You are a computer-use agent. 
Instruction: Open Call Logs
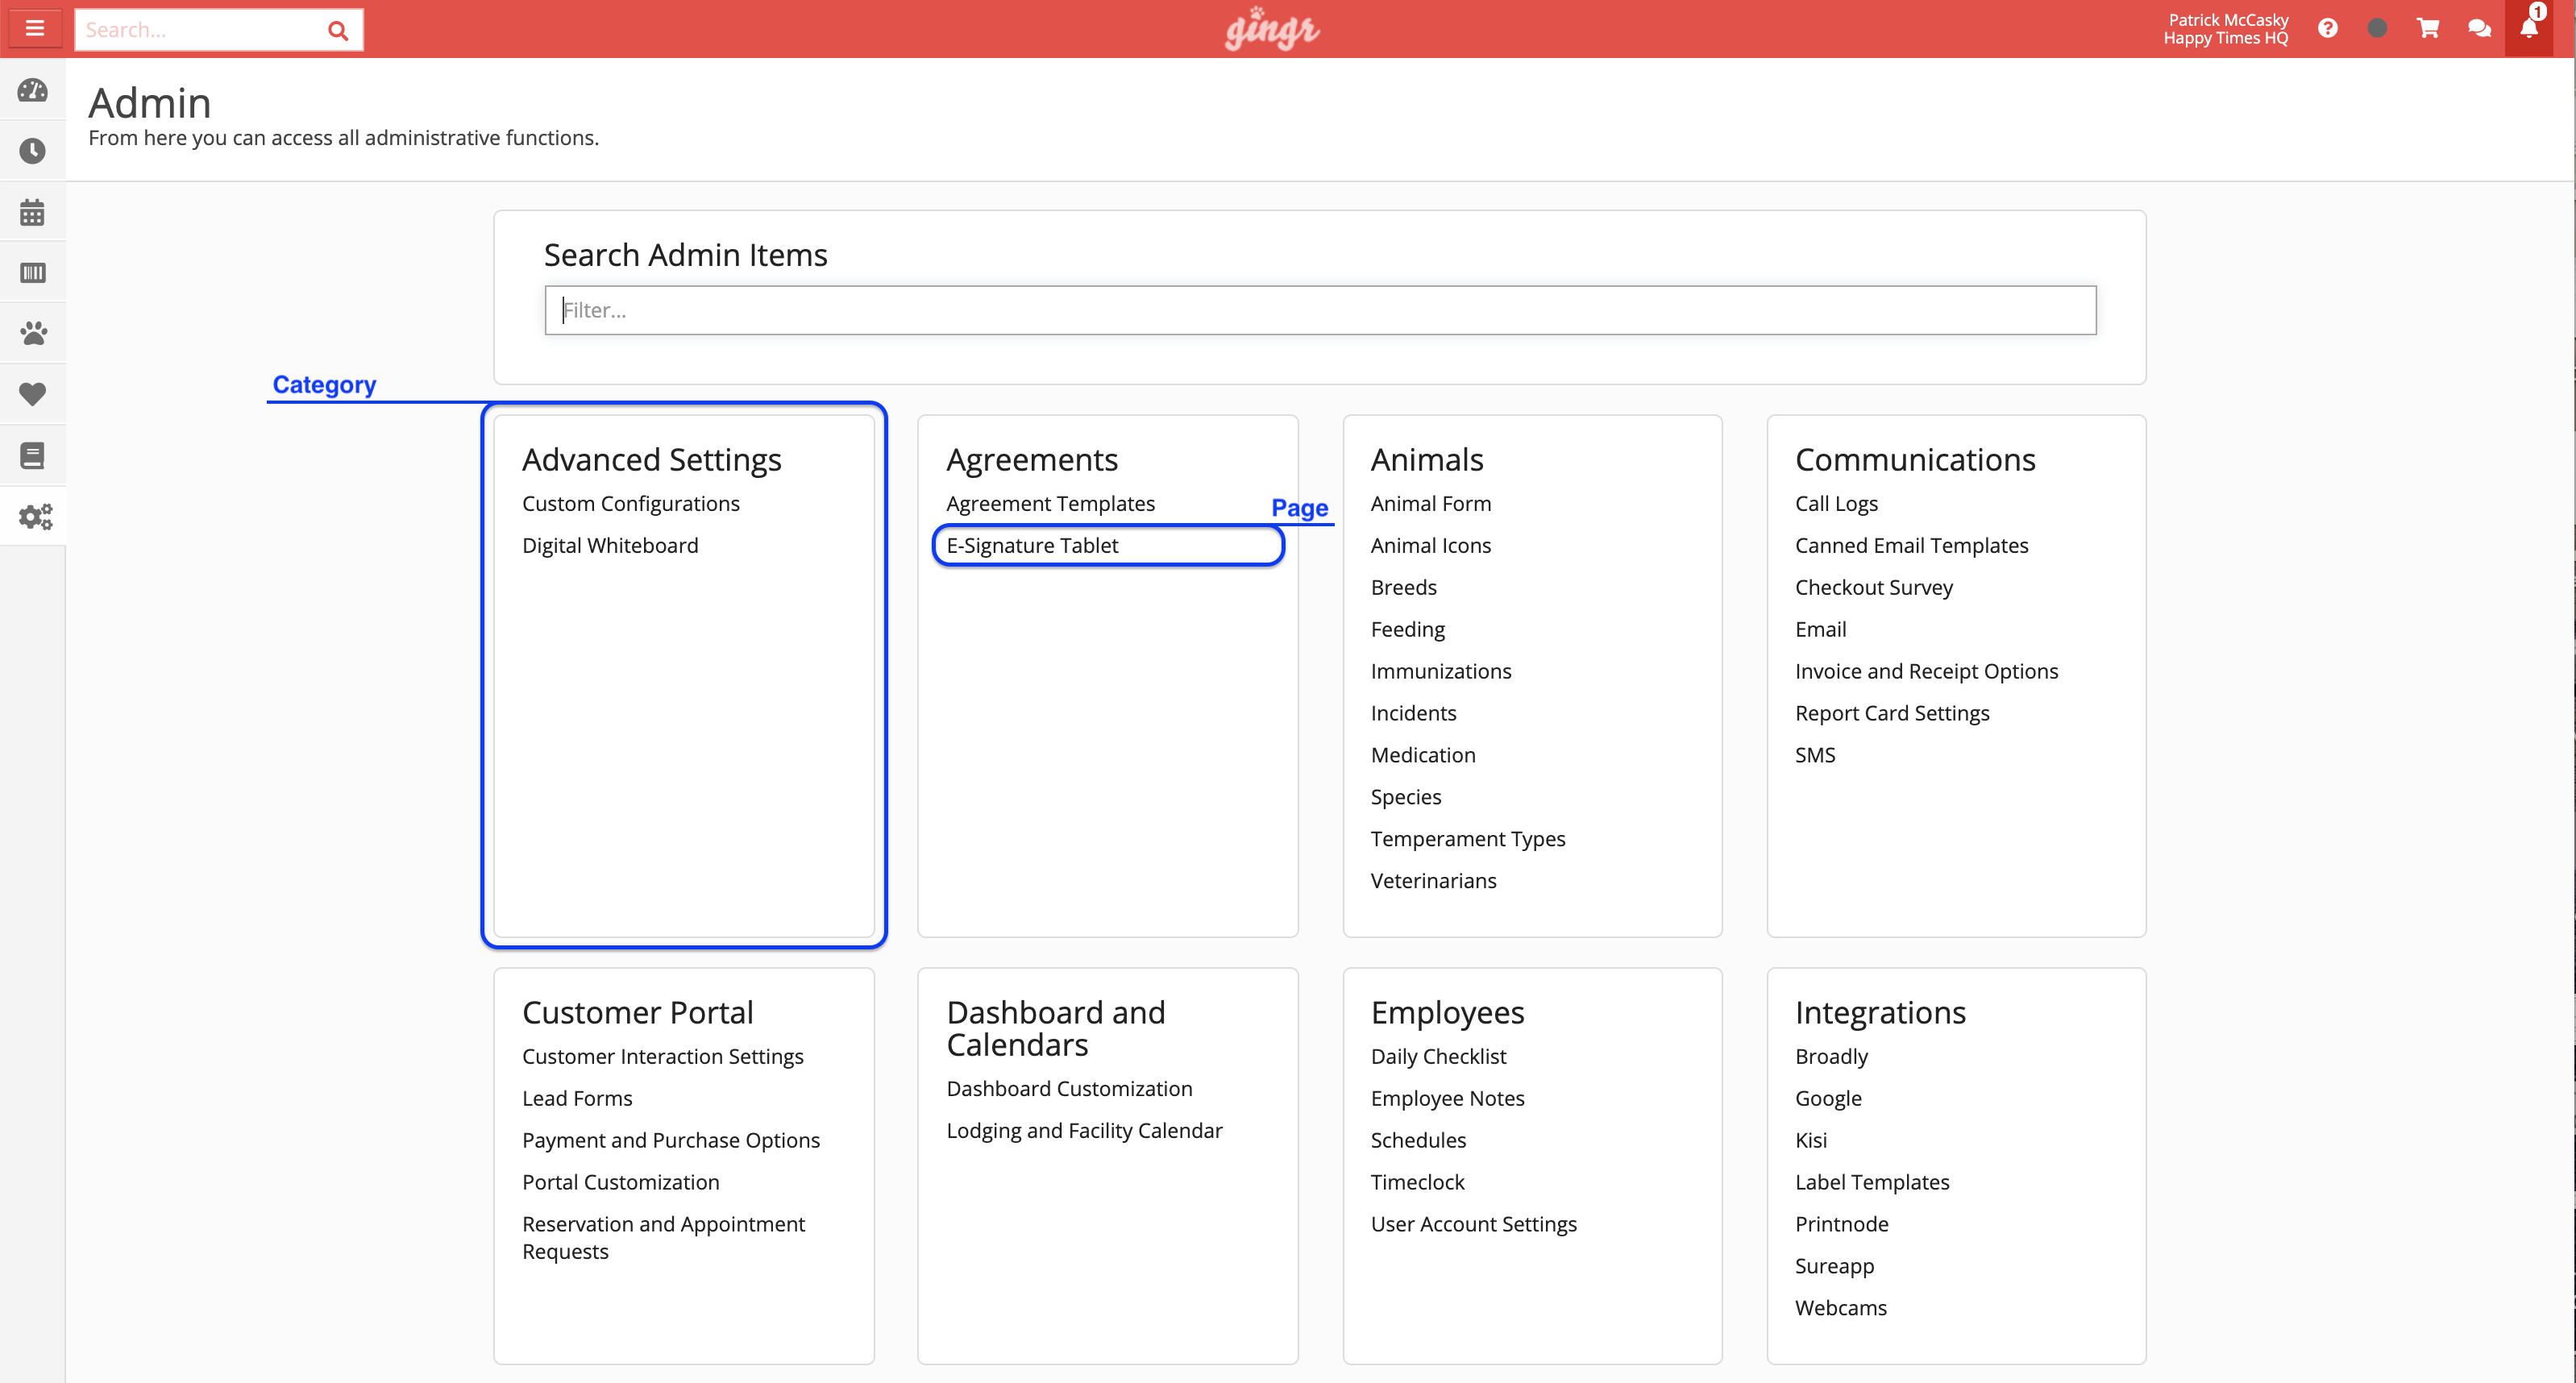pos(1836,504)
